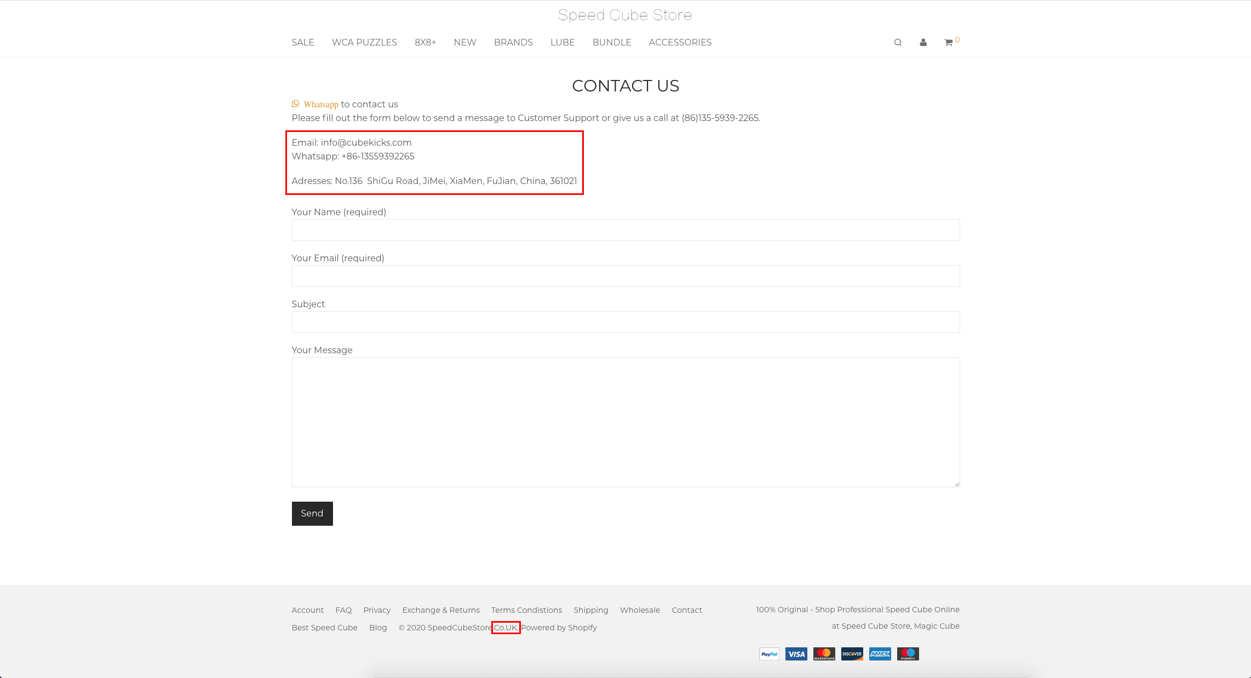Open the LUBE menu item

pyautogui.click(x=563, y=42)
